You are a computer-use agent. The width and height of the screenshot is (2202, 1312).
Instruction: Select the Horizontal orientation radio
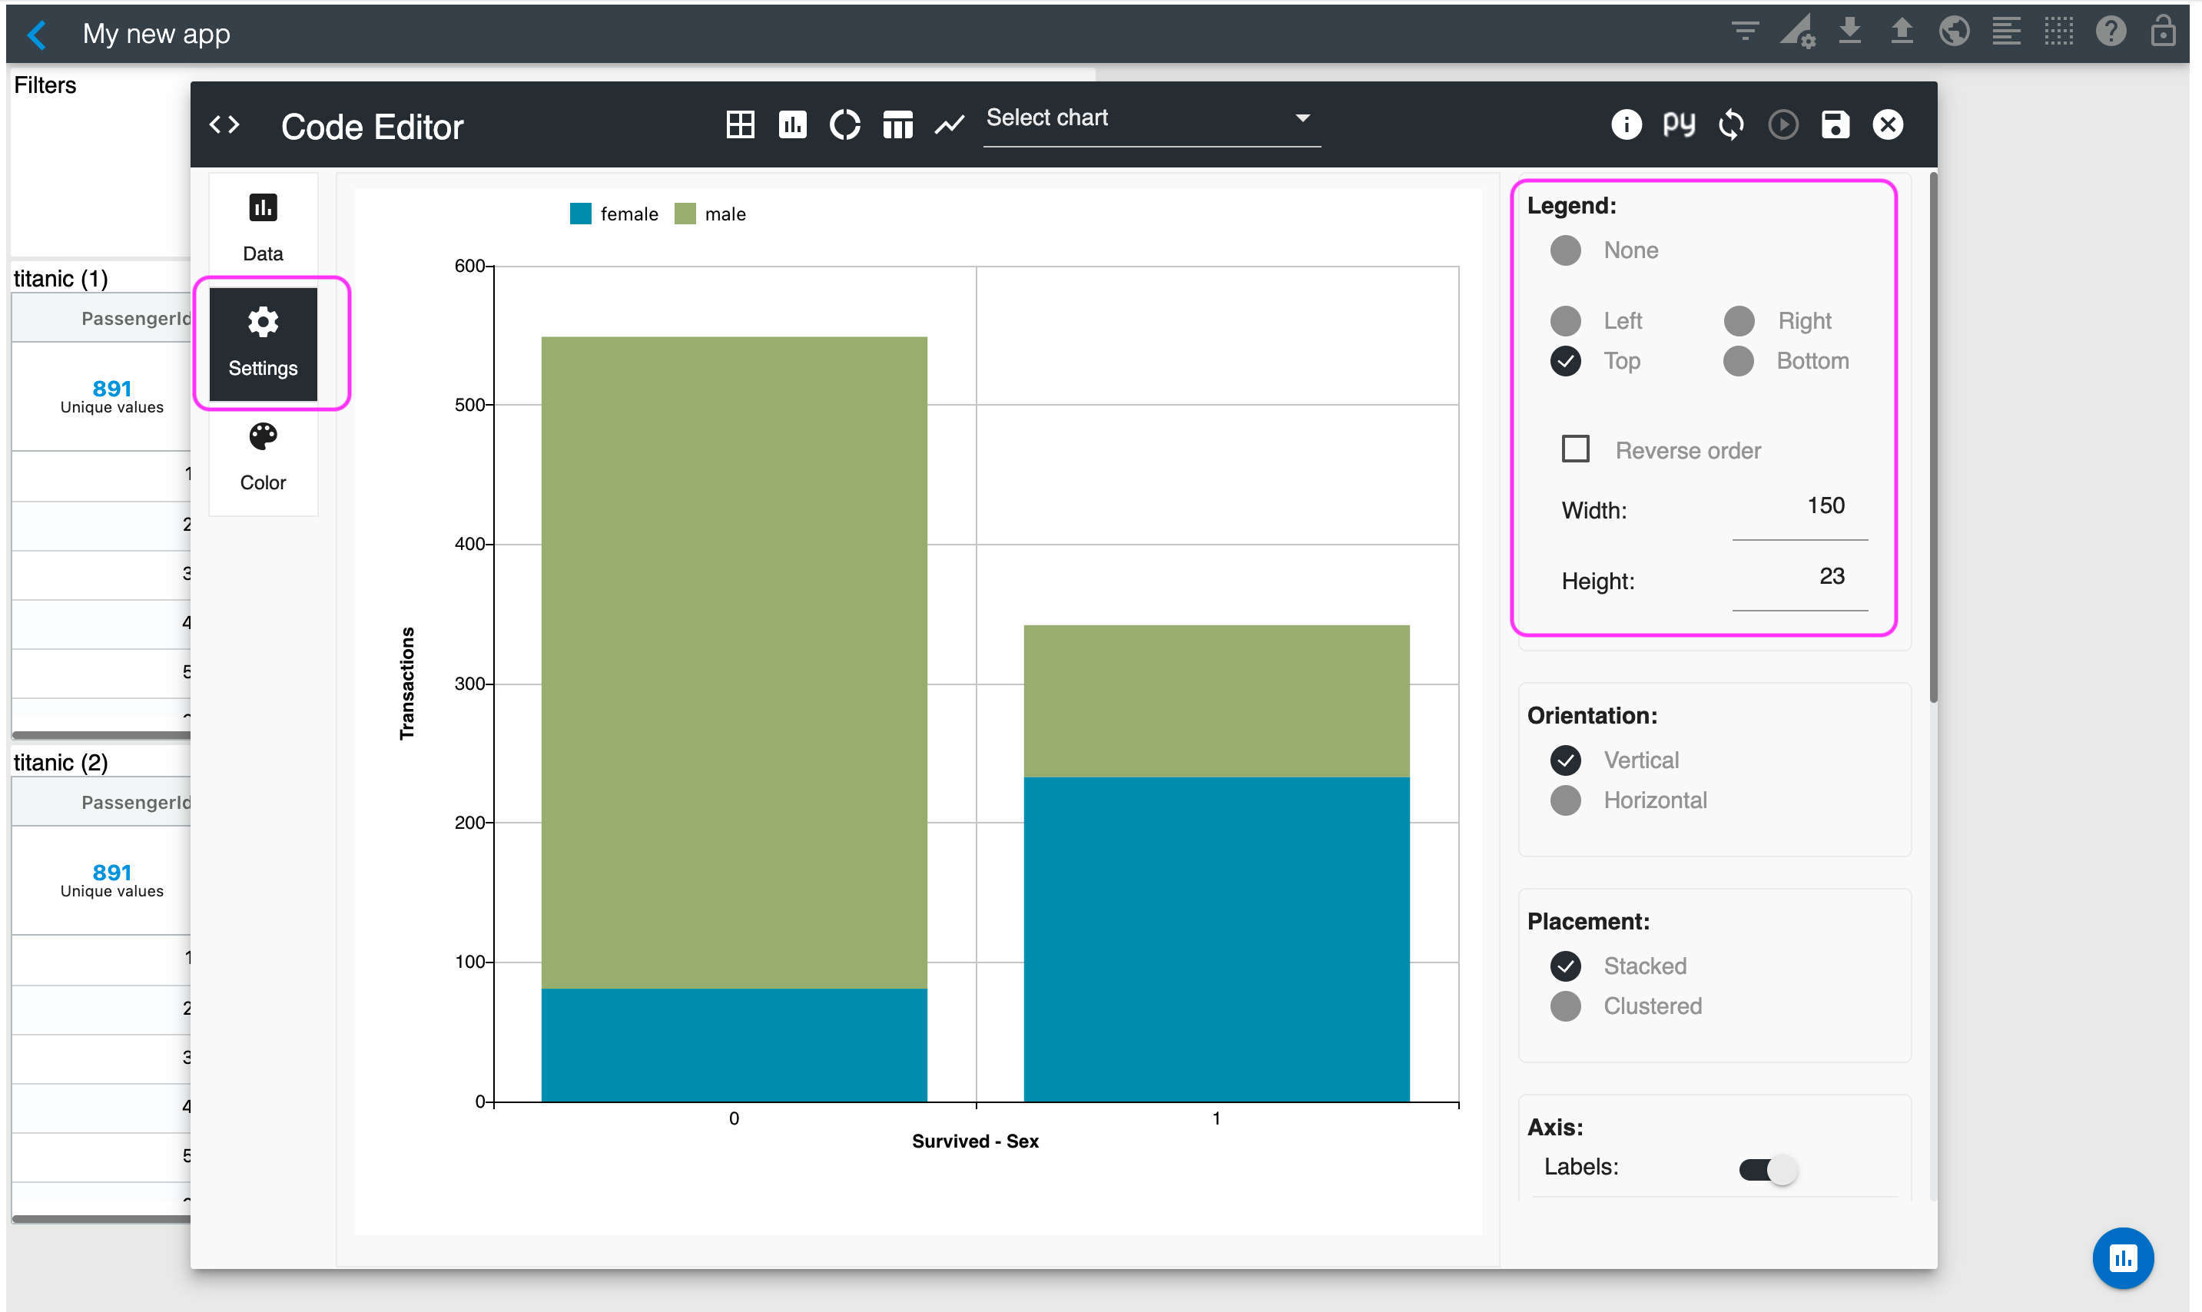click(x=1565, y=800)
